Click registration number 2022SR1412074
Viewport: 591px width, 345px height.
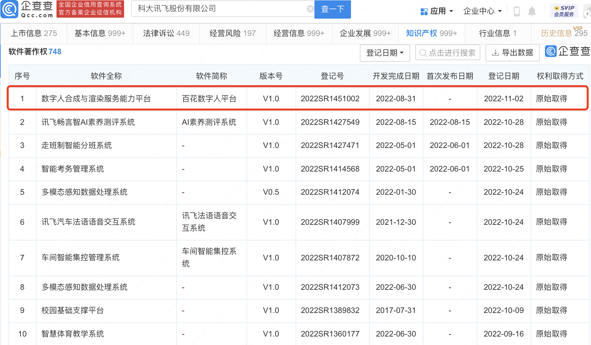pyautogui.click(x=330, y=192)
